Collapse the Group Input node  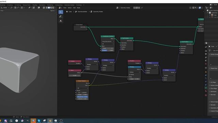tap(75, 25)
